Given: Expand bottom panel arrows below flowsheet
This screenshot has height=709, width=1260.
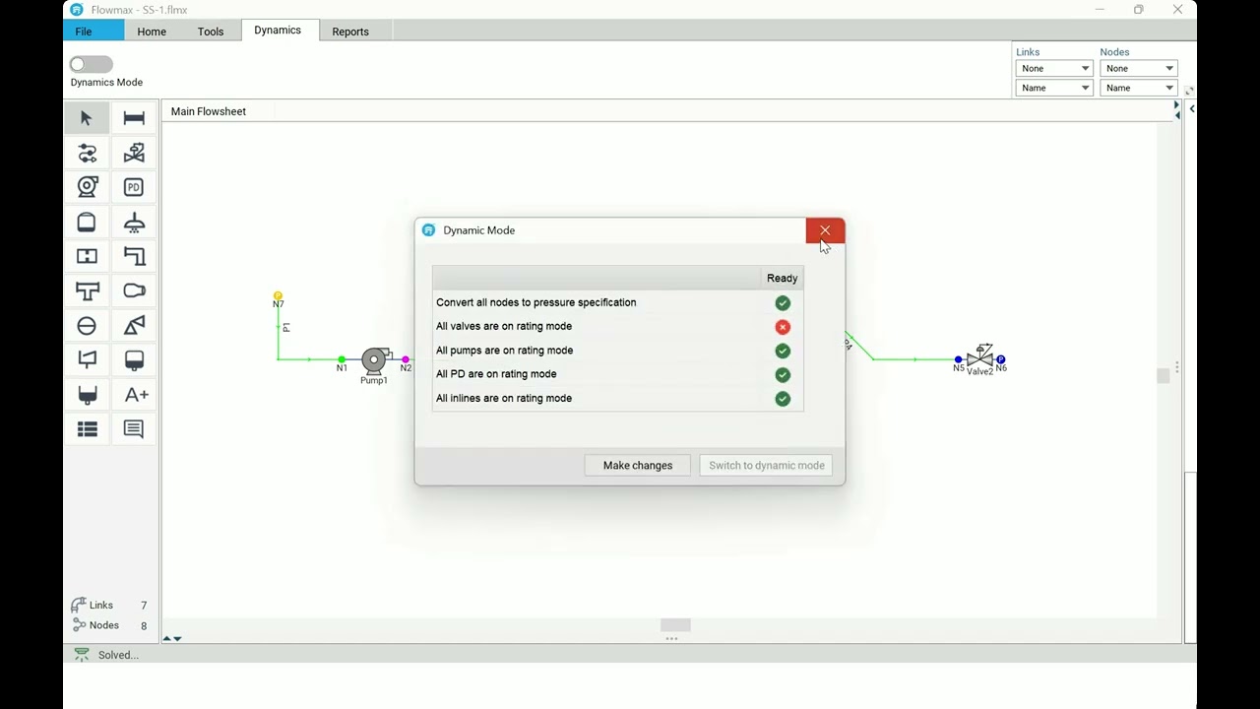Looking at the screenshot, I should (x=172, y=639).
